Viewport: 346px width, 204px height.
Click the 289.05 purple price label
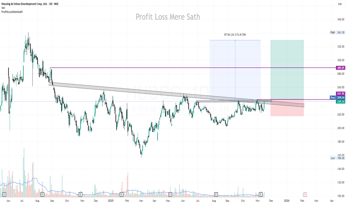tap(341, 68)
